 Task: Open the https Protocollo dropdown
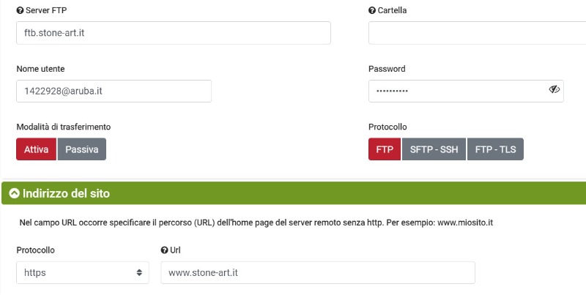coord(82,272)
